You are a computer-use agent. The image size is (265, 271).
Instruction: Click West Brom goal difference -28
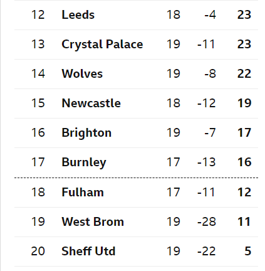[x=207, y=222]
